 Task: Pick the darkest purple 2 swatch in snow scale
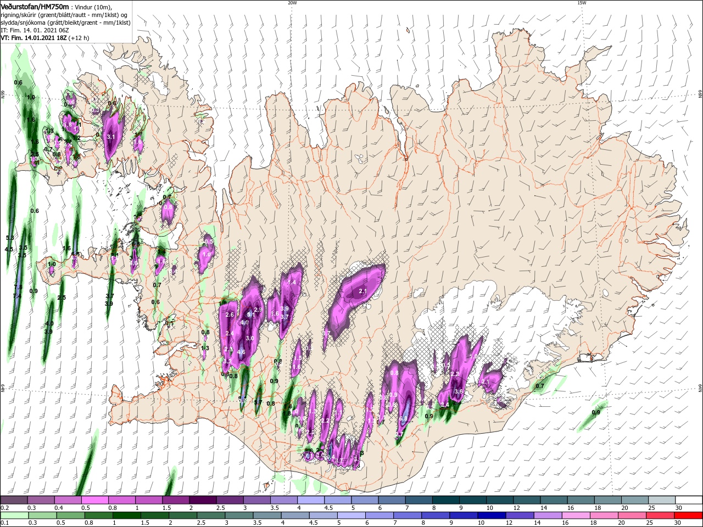(203, 500)
